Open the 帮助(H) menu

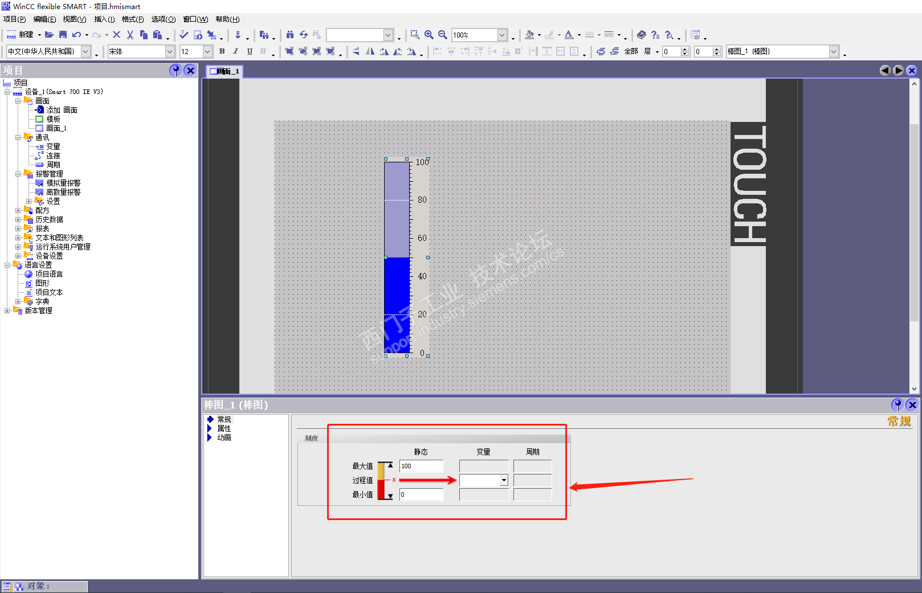tap(227, 19)
